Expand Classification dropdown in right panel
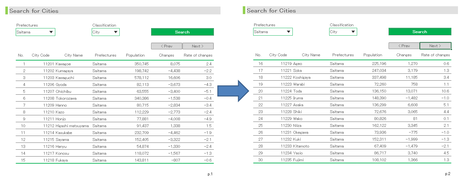 tap(353, 32)
